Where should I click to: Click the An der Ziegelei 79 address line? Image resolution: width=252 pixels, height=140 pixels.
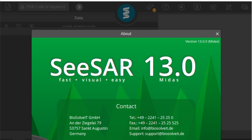click(85, 123)
